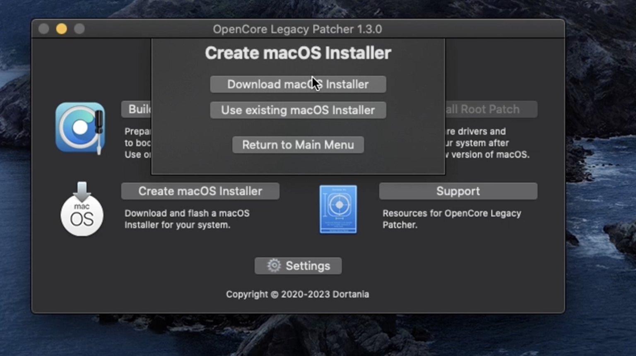Open the Support resources button
Image resolution: width=636 pixels, height=356 pixels.
[458, 191]
